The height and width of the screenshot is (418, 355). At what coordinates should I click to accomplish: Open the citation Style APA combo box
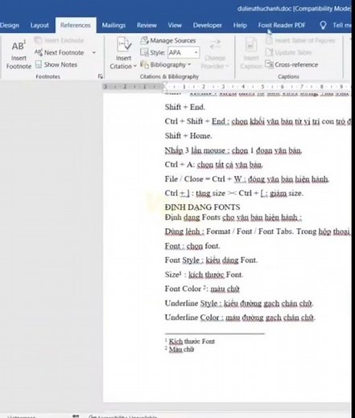184,52
